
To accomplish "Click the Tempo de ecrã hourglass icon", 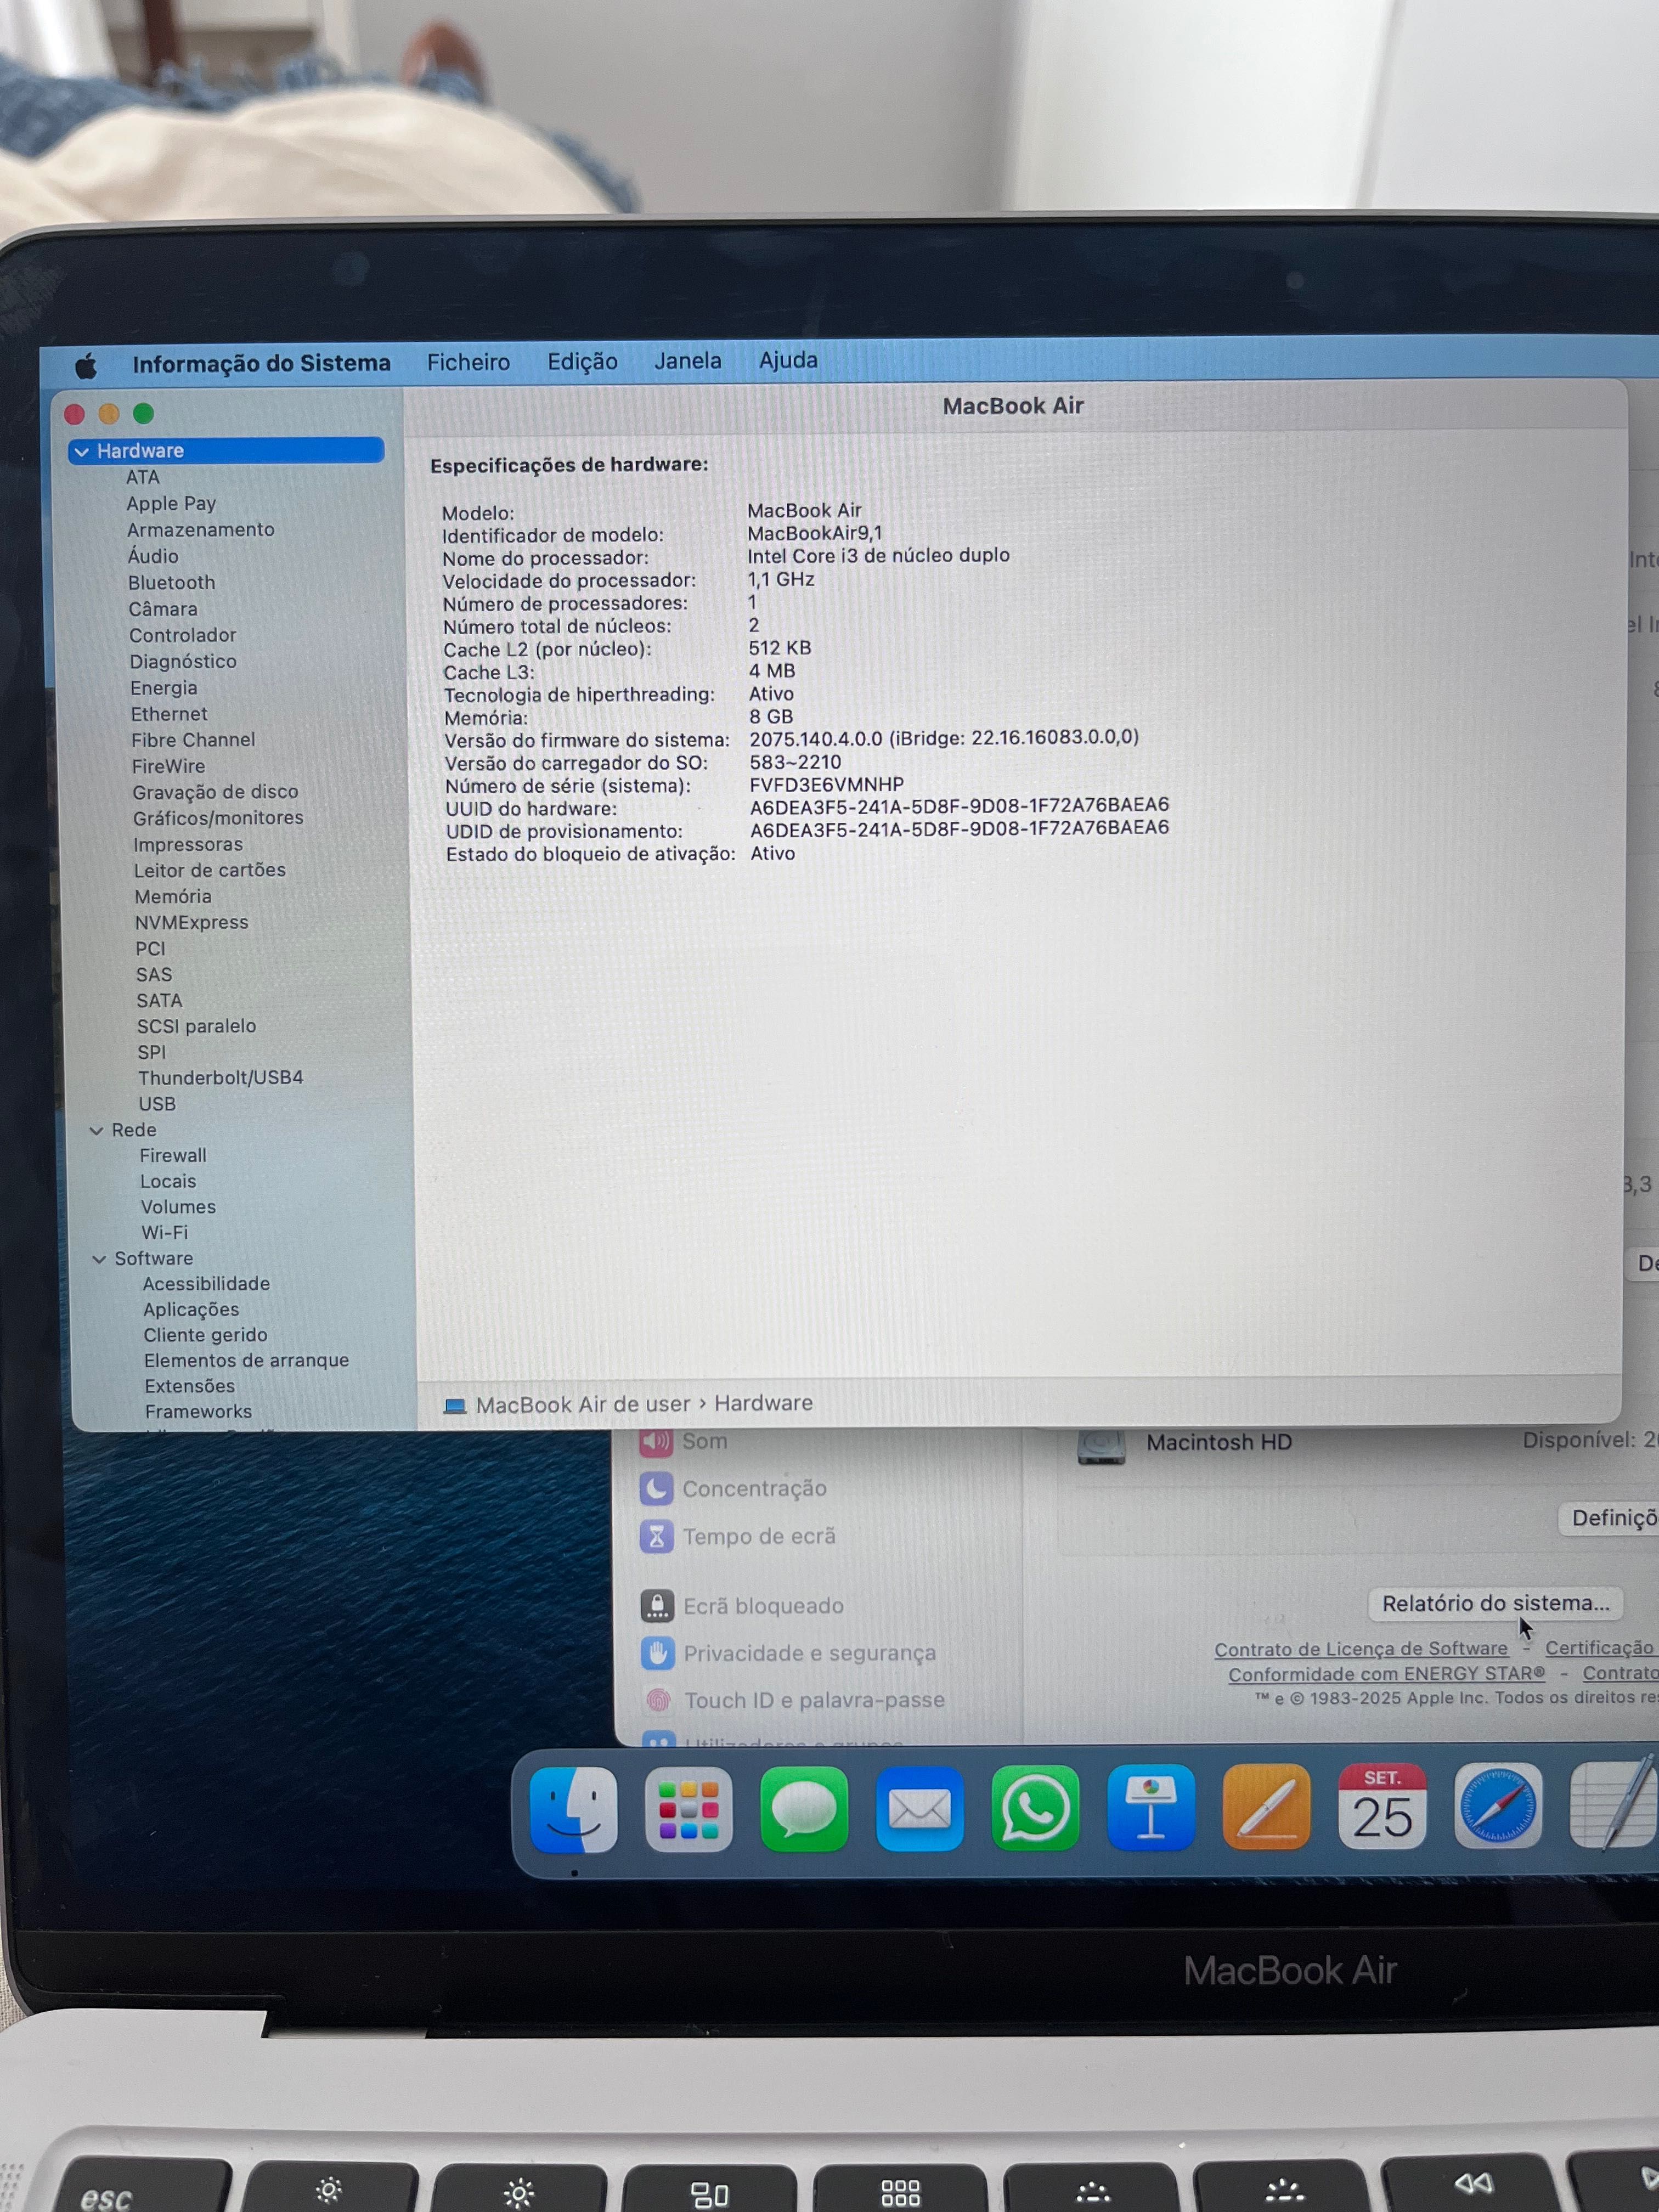I will pos(656,1537).
